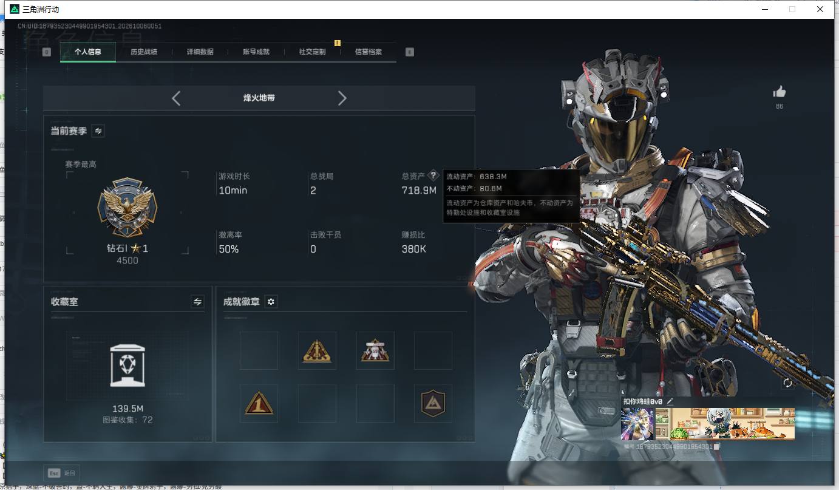Click the E key next-tab indicator
Viewport: 839px width, 490px height.
410,52
